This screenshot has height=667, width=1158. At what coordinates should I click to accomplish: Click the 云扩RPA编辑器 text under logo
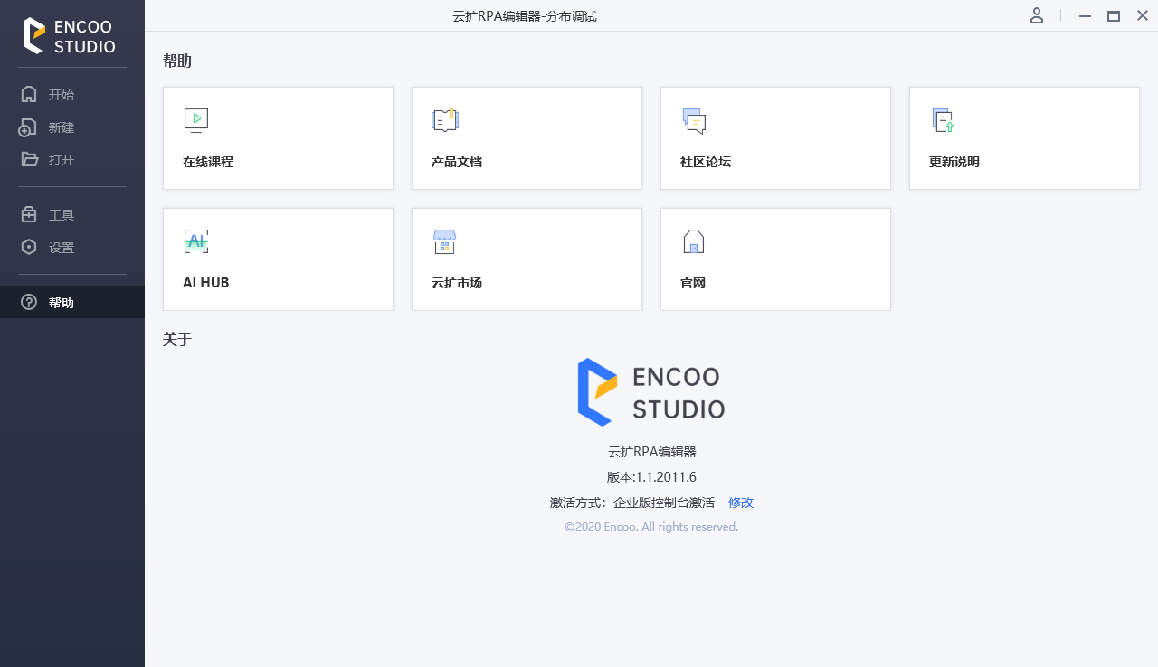tap(651, 452)
